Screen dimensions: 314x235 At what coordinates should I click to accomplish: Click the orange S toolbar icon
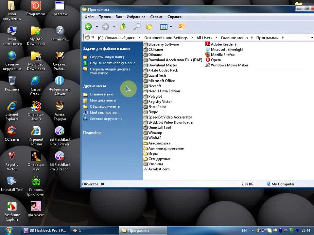tap(182, 26)
